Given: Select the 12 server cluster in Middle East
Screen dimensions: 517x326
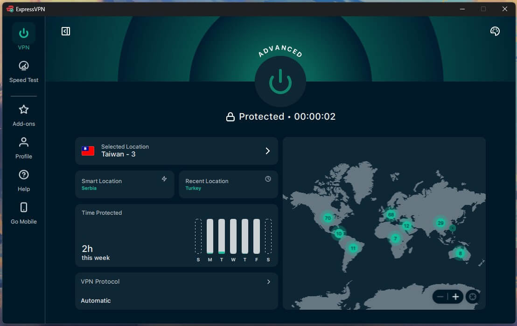Looking at the screenshot, I should click(x=406, y=226).
